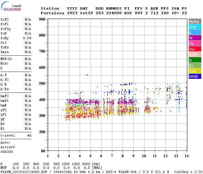Select the X- dark green legend swatch
Image resolution: width=203 pixels, height=174 pixels.
pyautogui.click(x=195, y=60)
